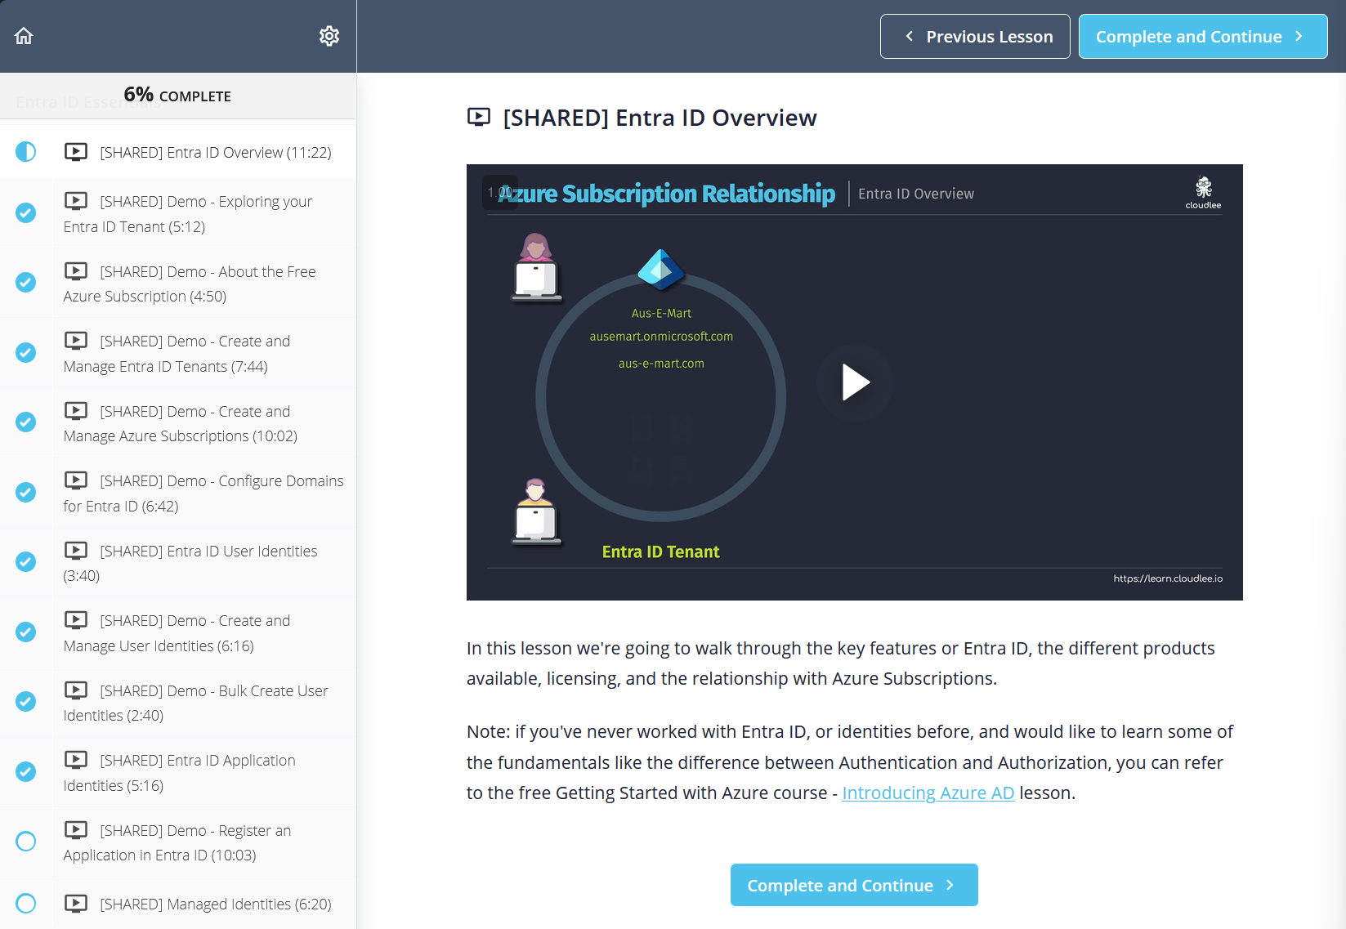Click the video icon for Exploring your Entra ID Tenant

[x=76, y=201]
